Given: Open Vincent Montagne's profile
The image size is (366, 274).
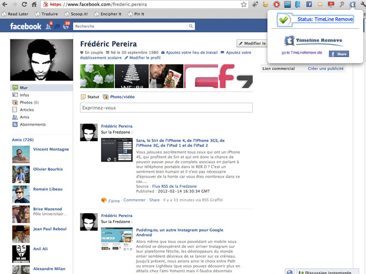Looking at the screenshot, I should pyautogui.click(x=51, y=149).
